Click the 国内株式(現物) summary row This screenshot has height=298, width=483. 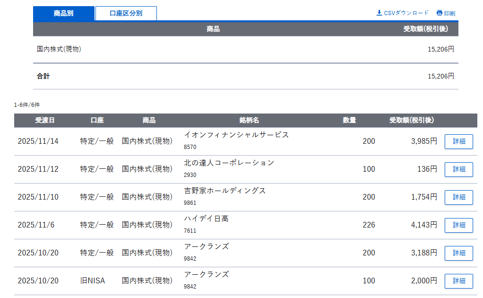[x=59, y=49]
